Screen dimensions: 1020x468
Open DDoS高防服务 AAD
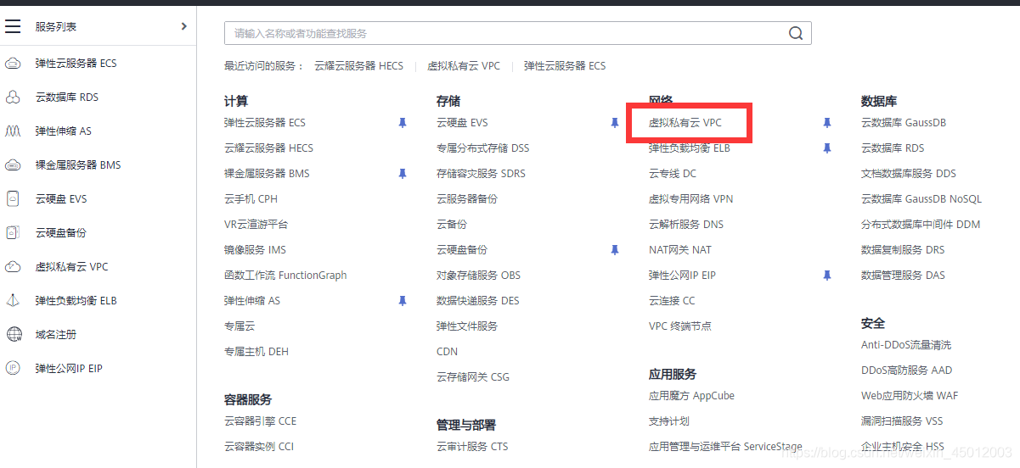pyautogui.click(x=907, y=370)
